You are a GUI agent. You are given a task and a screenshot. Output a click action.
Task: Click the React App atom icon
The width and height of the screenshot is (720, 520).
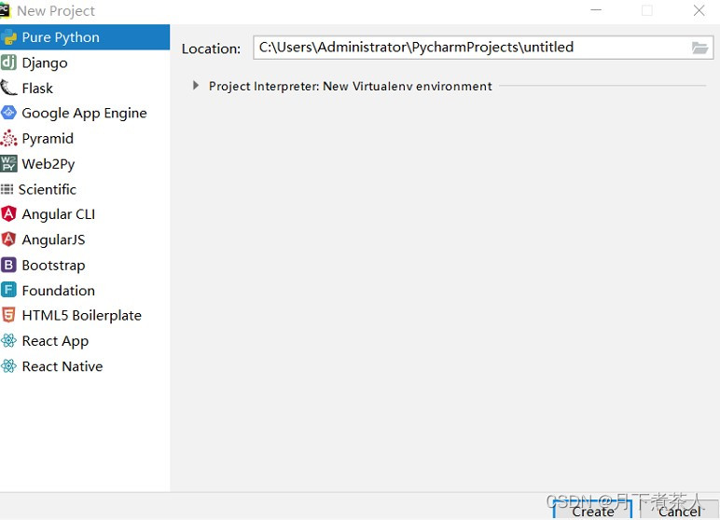click(x=8, y=340)
